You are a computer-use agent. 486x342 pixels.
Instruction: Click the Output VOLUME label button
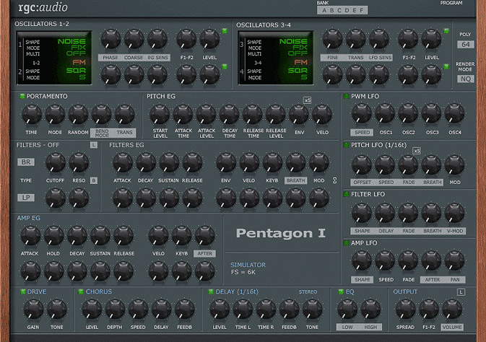pos(453,327)
